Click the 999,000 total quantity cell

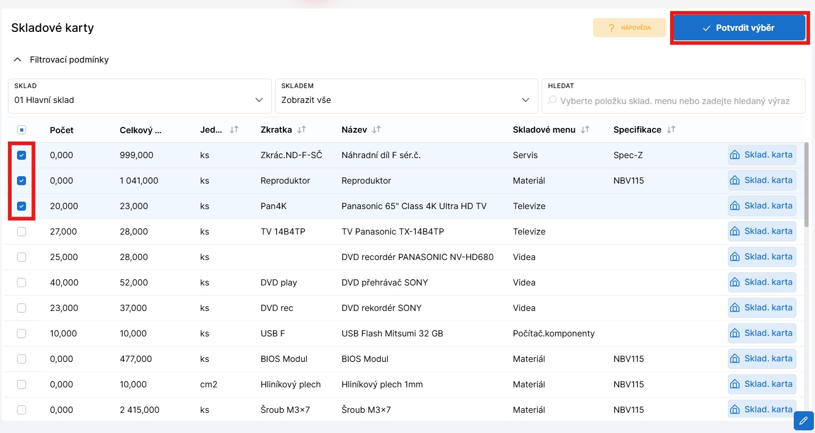click(136, 155)
